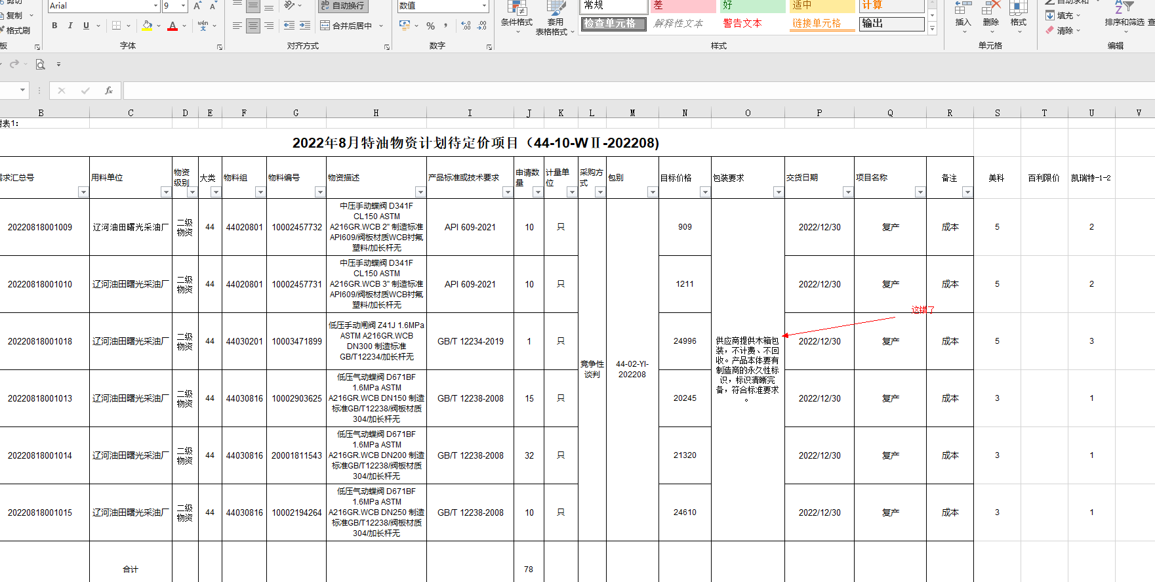Image resolution: width=1155 pixels, height=582 pixels.
Task: Apply the 好 good cell style
Action: [753, 6]
